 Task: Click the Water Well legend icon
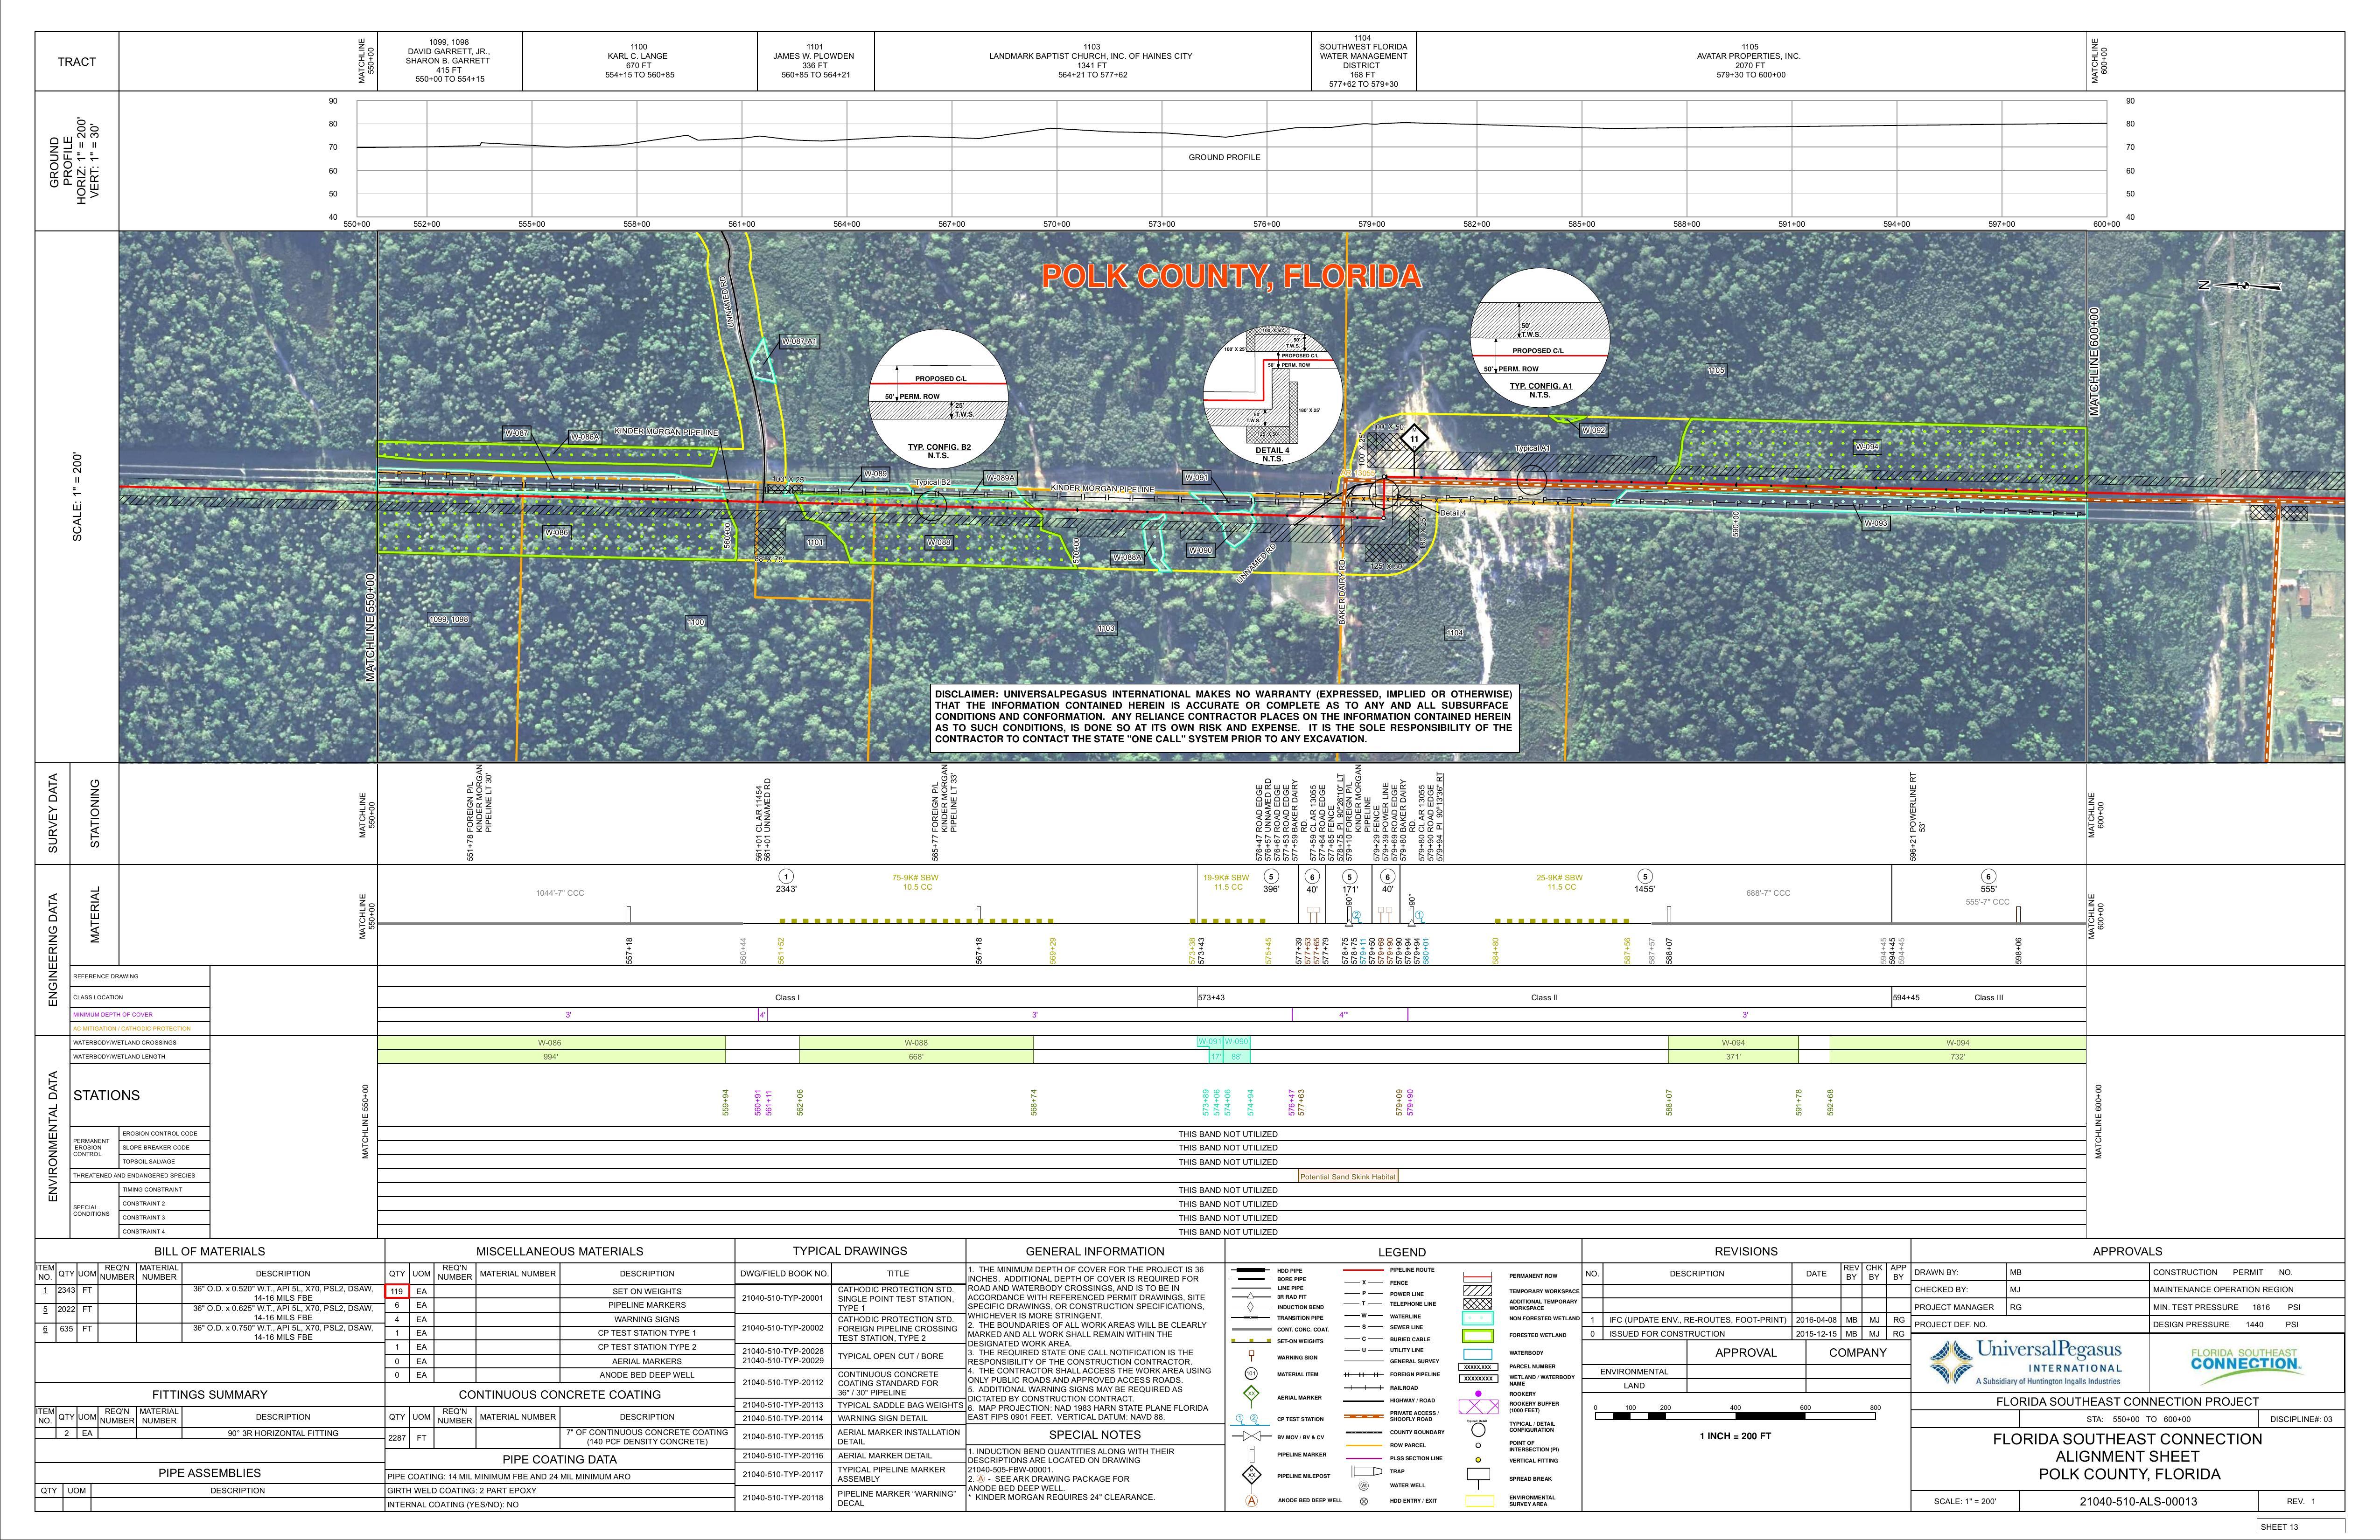(1364, 1485)
